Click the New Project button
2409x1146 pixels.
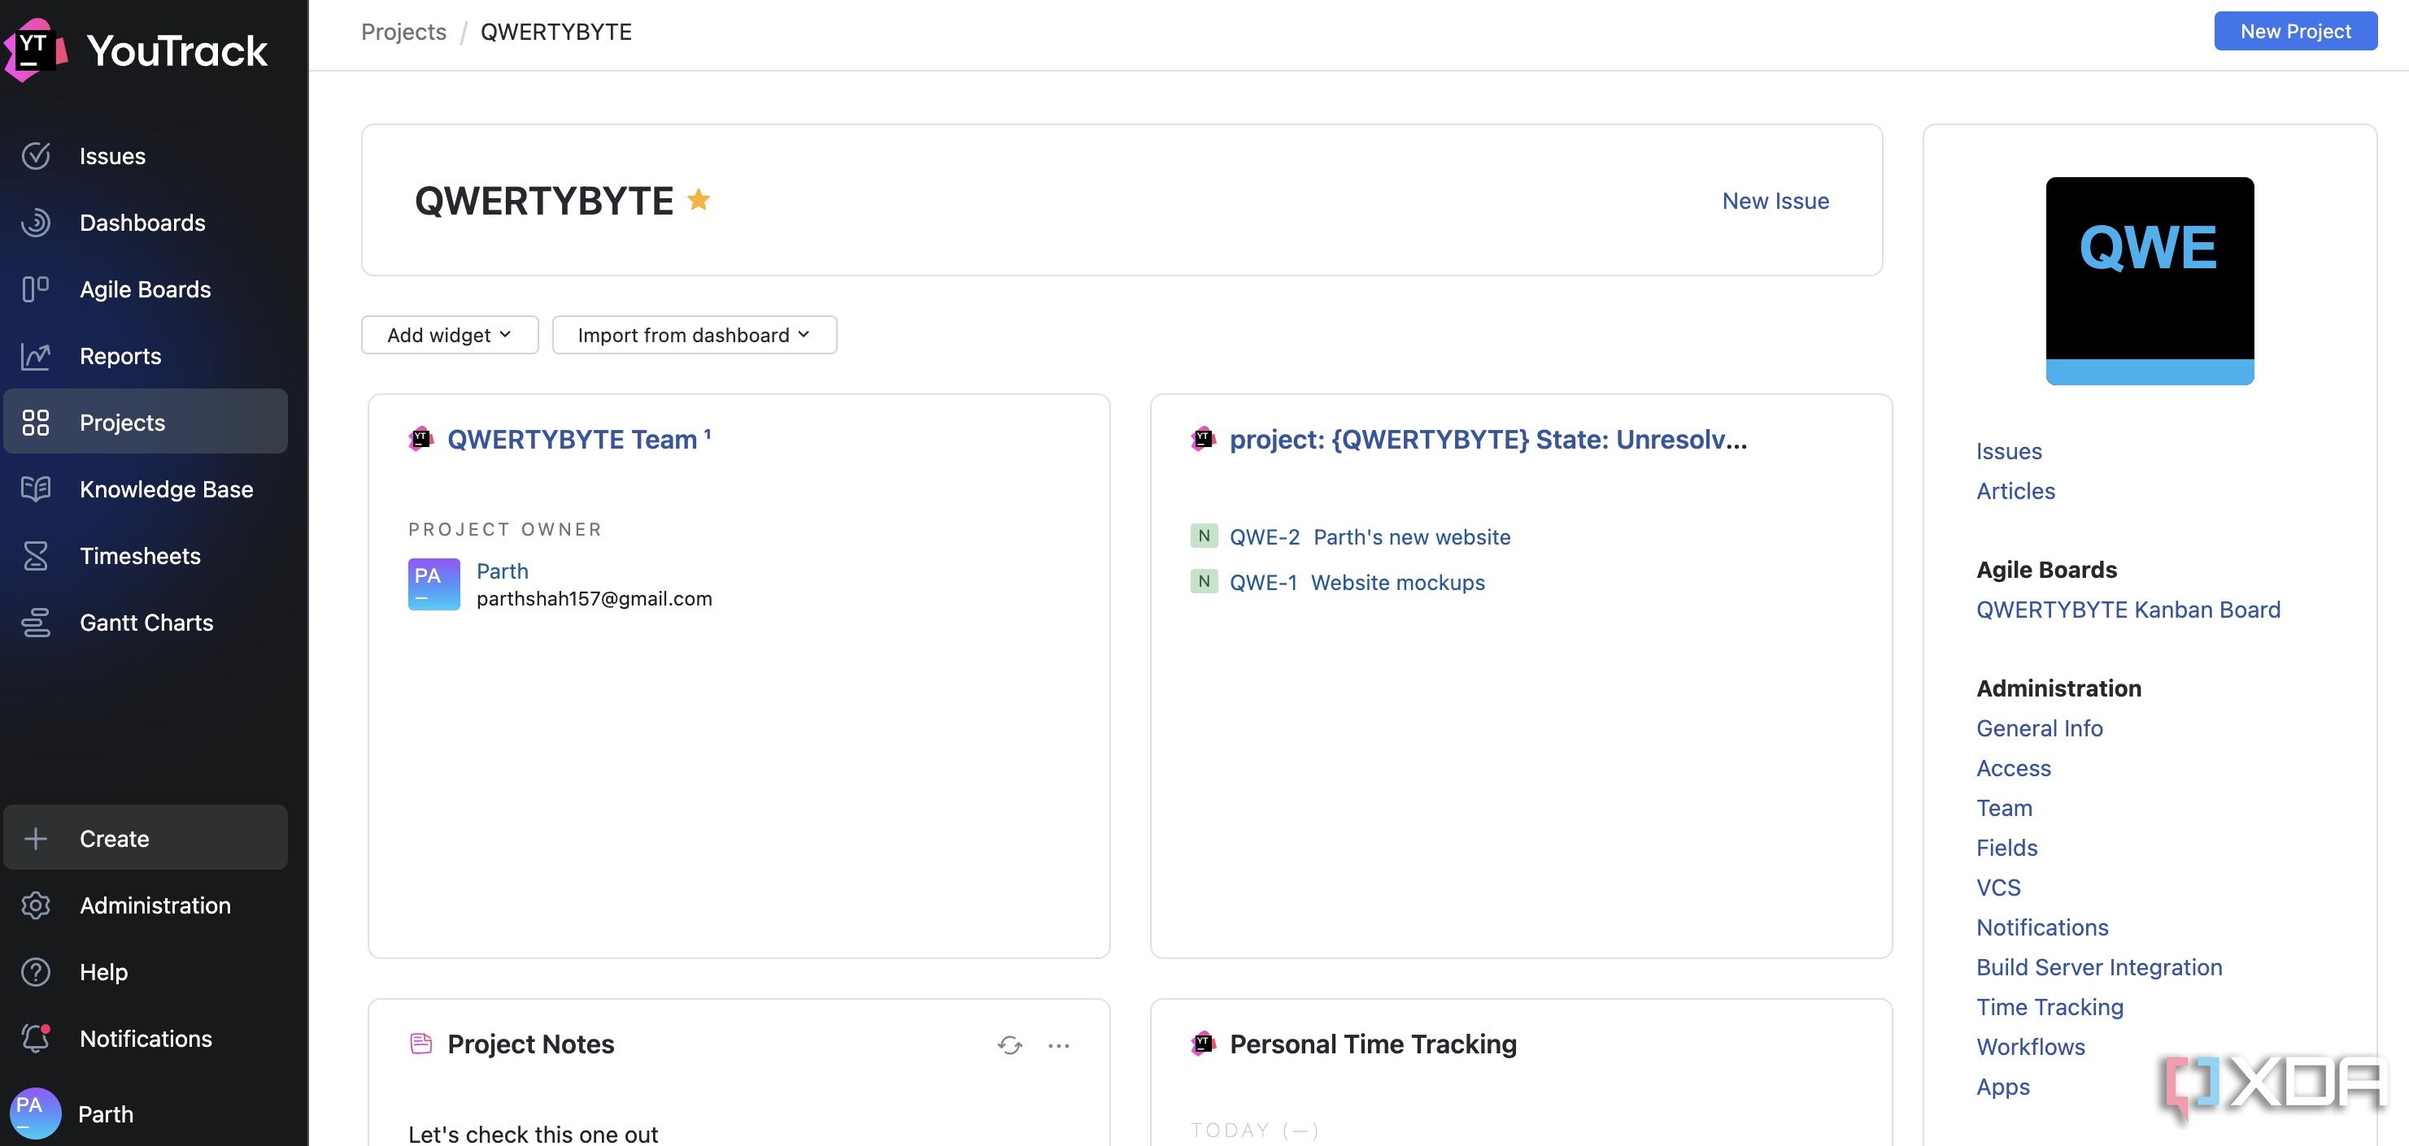(2295, 31)
